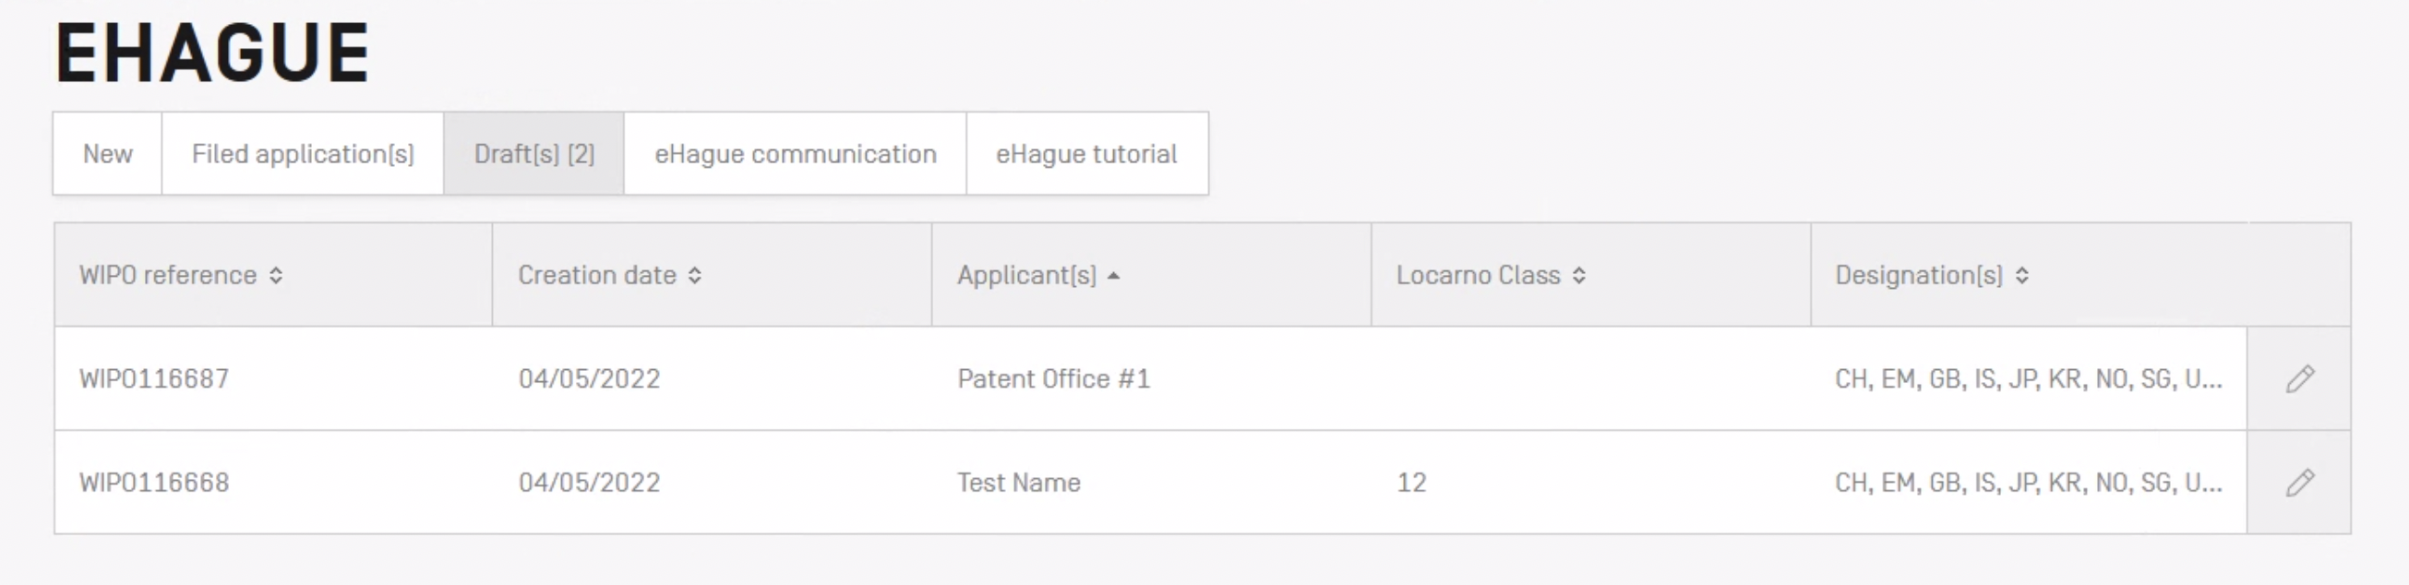Image resolution: width=2409 pixels, height=585 pixels.
Task: Sort by Designation(s) arrows
Action: coord(2022,276)
